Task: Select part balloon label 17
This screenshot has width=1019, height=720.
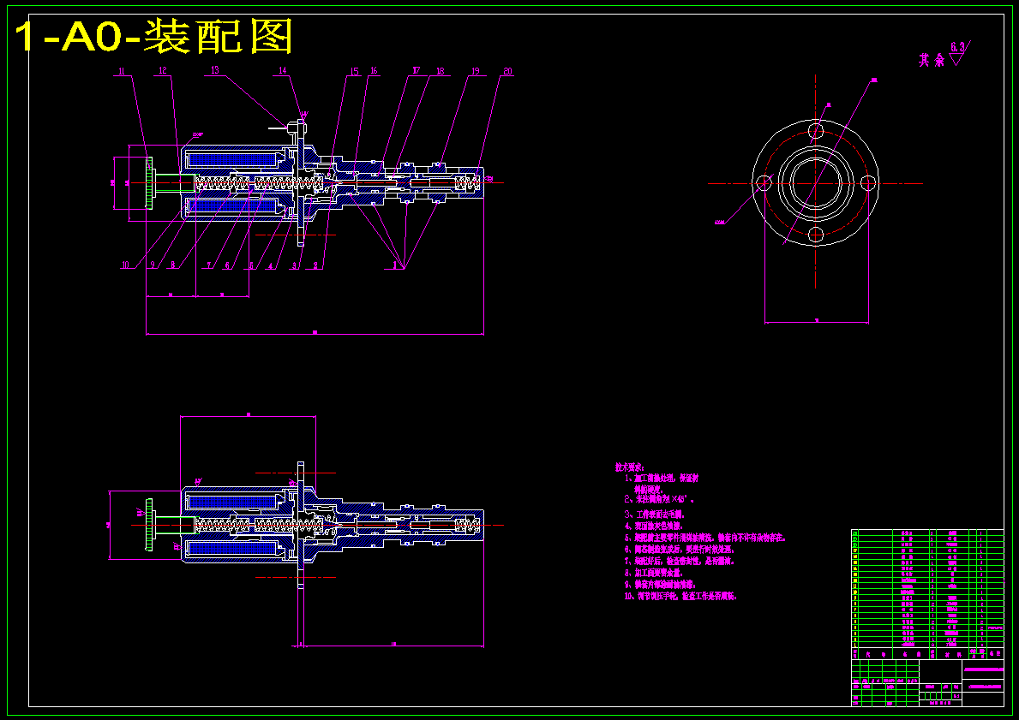Action: pos(416,71)
